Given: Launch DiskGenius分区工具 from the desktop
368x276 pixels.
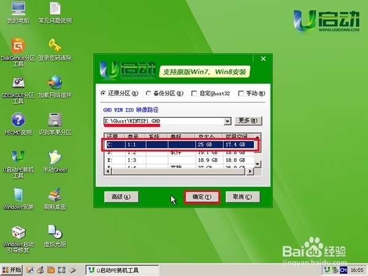Looking at the screenshot, I should pyautogui.click(x=18, y=52).
